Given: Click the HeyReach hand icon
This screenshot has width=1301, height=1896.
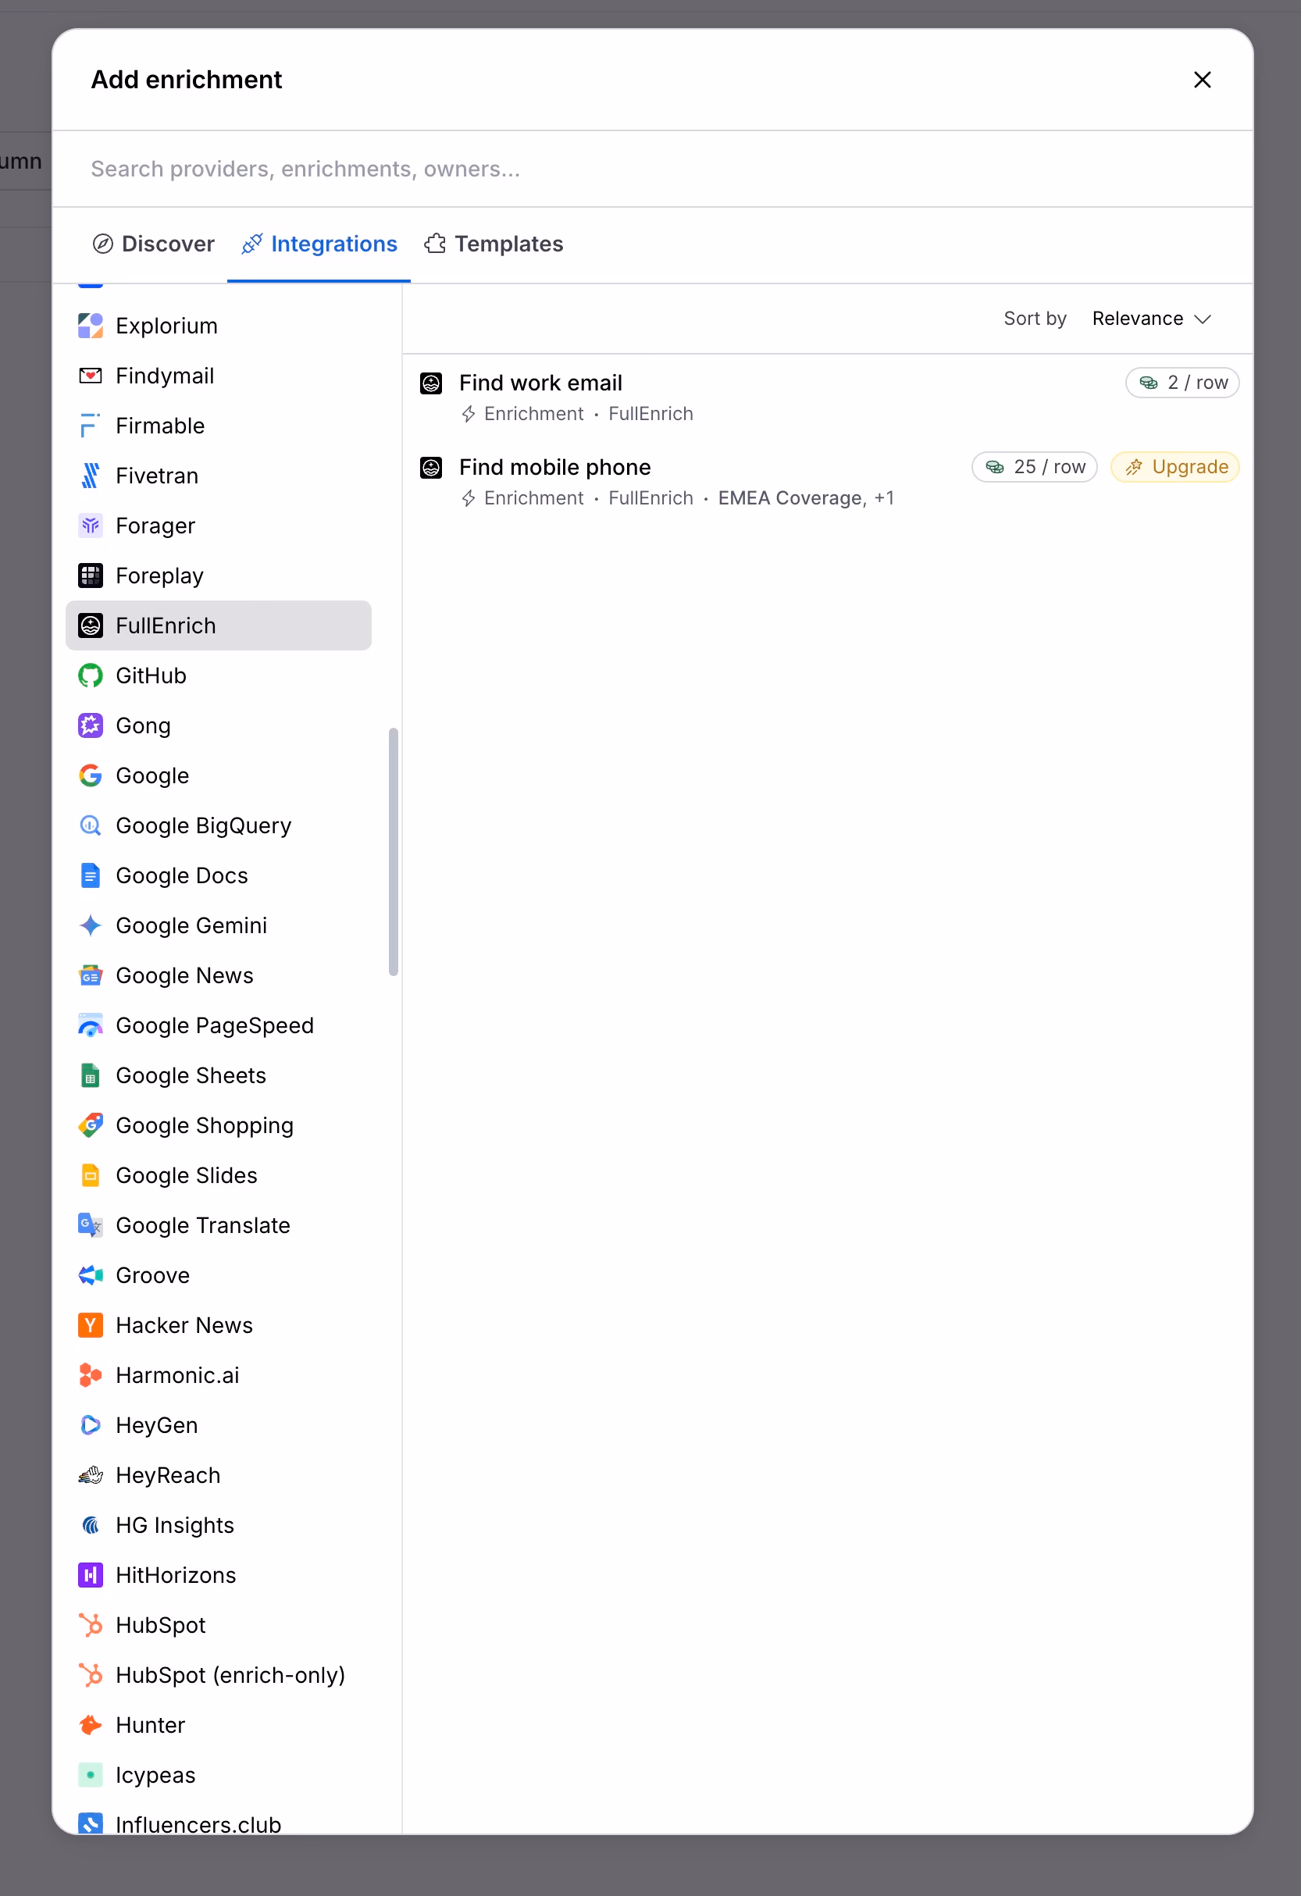Looking at the screenshot, I should pos(91,1475).
